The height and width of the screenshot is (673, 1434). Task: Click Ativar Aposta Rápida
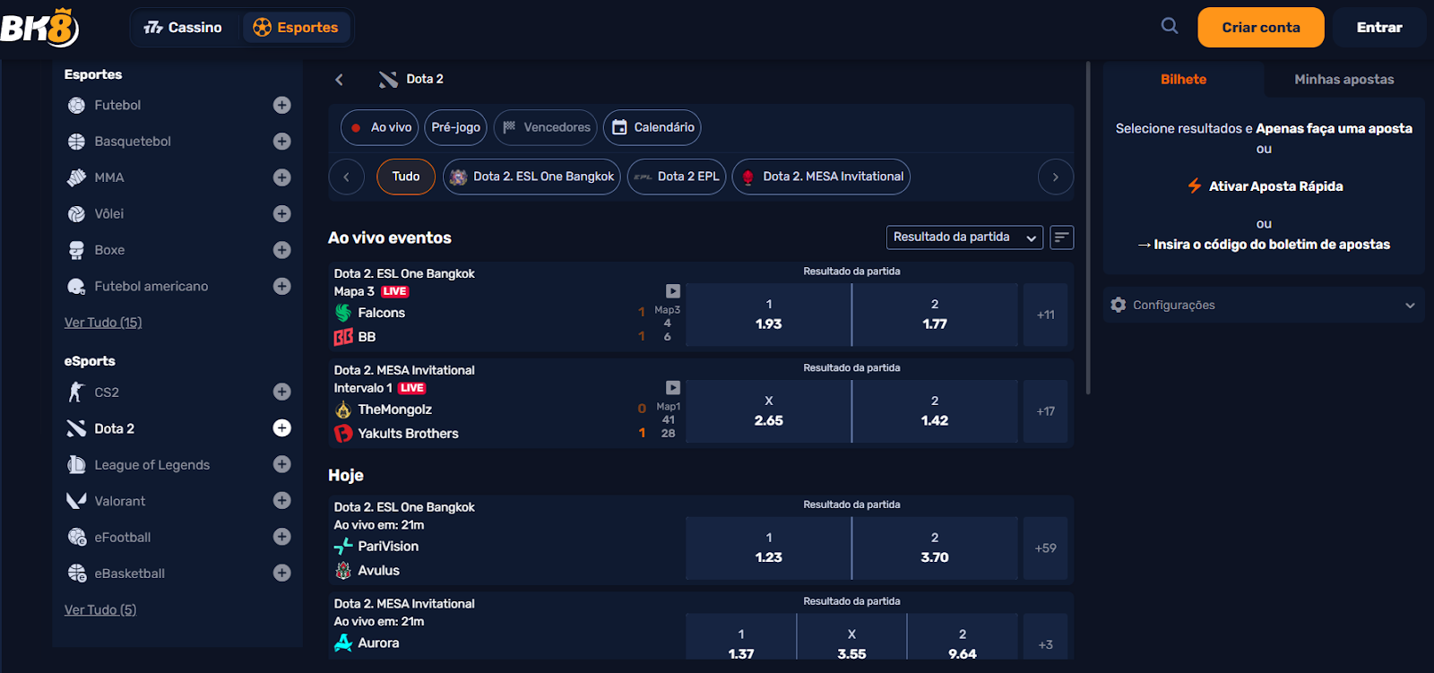coord(1266,186)
